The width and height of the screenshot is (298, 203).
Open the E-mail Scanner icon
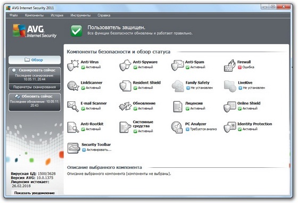pos(73,107)
